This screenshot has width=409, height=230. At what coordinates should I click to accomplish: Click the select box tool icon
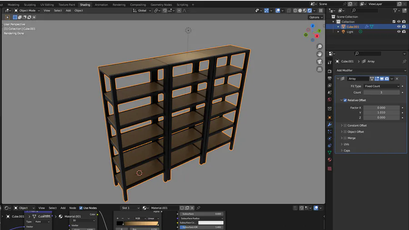click(15, 17)
